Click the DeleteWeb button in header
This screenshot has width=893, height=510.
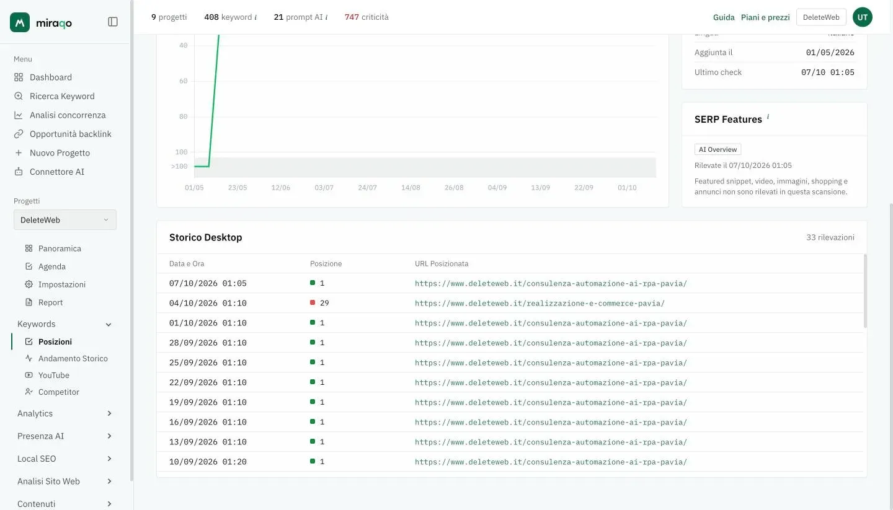click(x=821, y=17)
